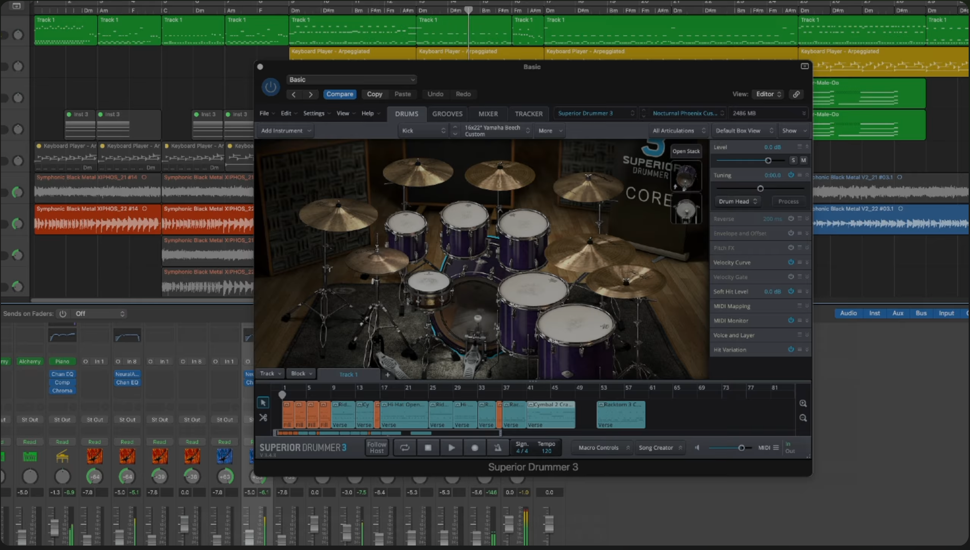Adjust the Tuning slider handle
Viewport: 970px width, 550px height.
tap(760, 189)
